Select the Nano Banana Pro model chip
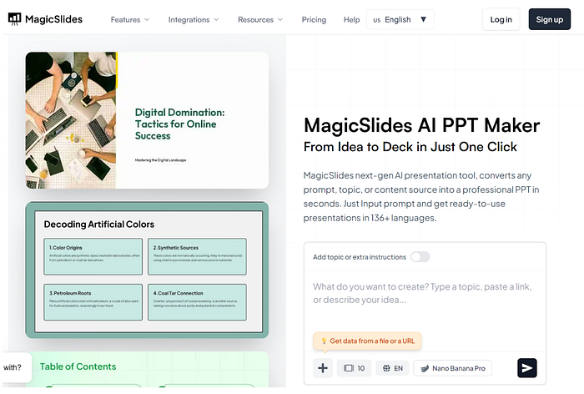Screen dimensions: 584x394 point(452,368)
